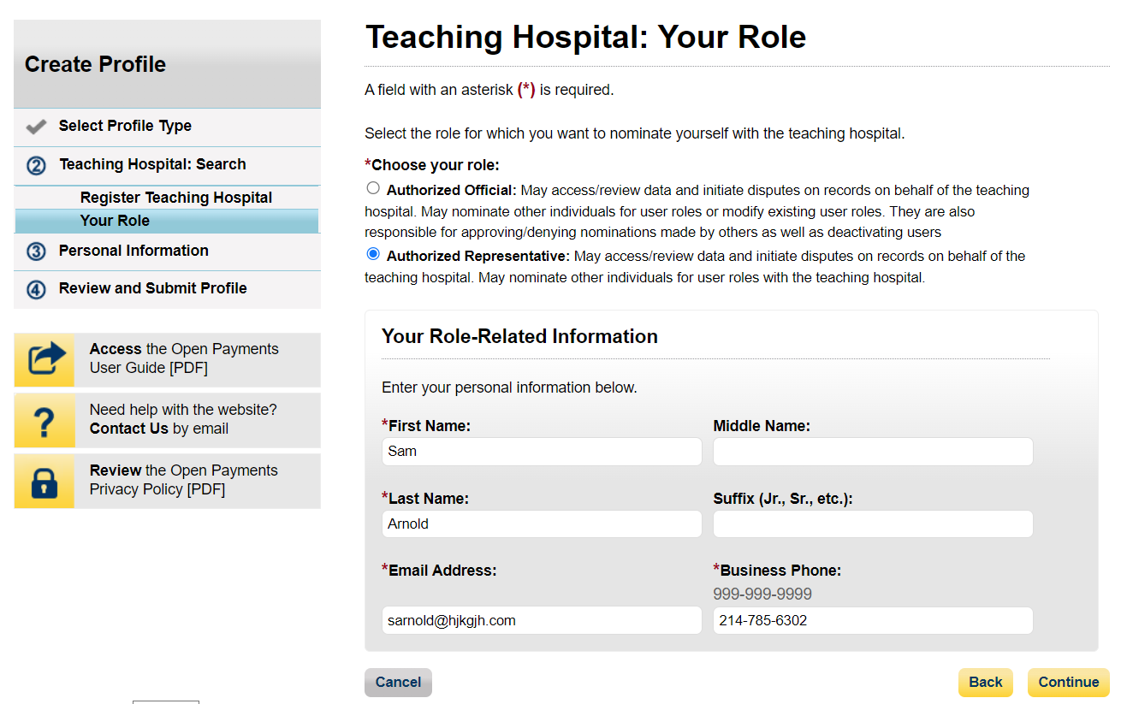The width and height of the screenshot is (1121, 704).
Task: Click the Email Address input field
Action: (x=542, y=621)
